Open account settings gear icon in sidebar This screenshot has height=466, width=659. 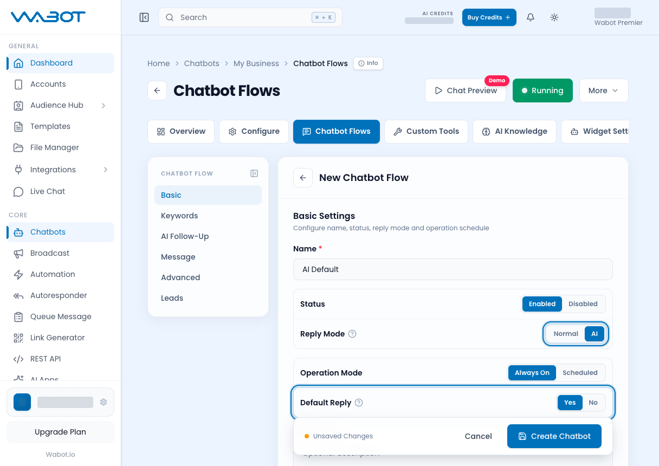tap(104, 402)
